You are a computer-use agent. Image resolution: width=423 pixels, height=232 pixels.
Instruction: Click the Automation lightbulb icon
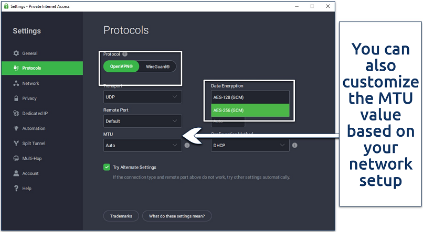pos(16,128)
